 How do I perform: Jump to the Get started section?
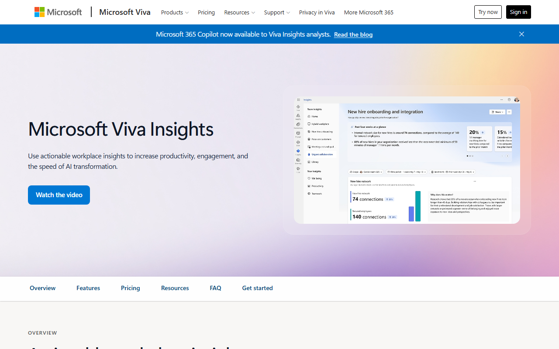pyautogui.click(x=258, y=288)
